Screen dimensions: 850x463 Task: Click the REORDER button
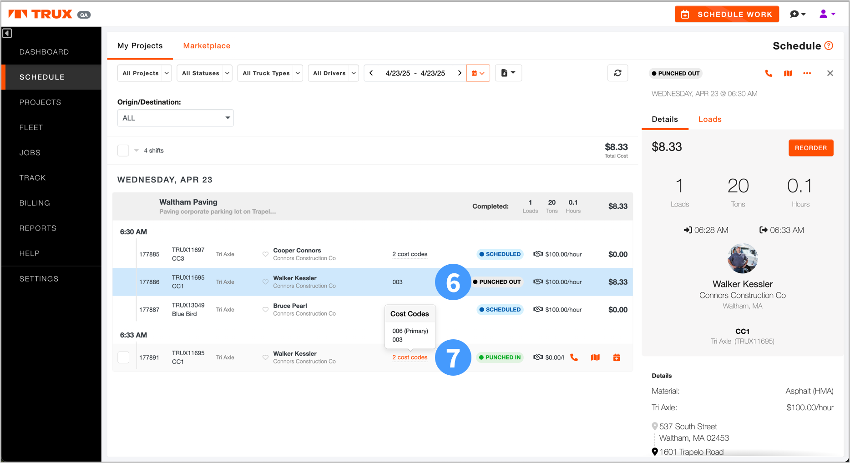[810, 148]
